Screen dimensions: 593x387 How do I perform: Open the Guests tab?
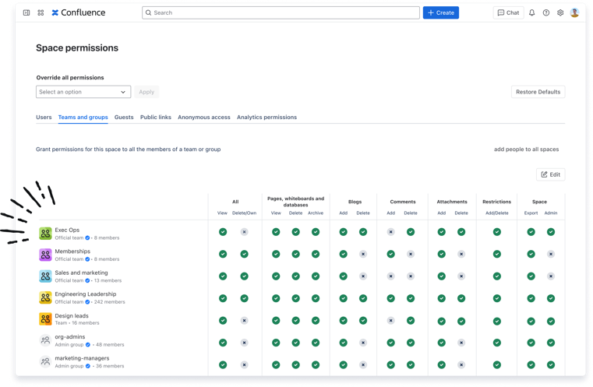click(x=124, y=118)
